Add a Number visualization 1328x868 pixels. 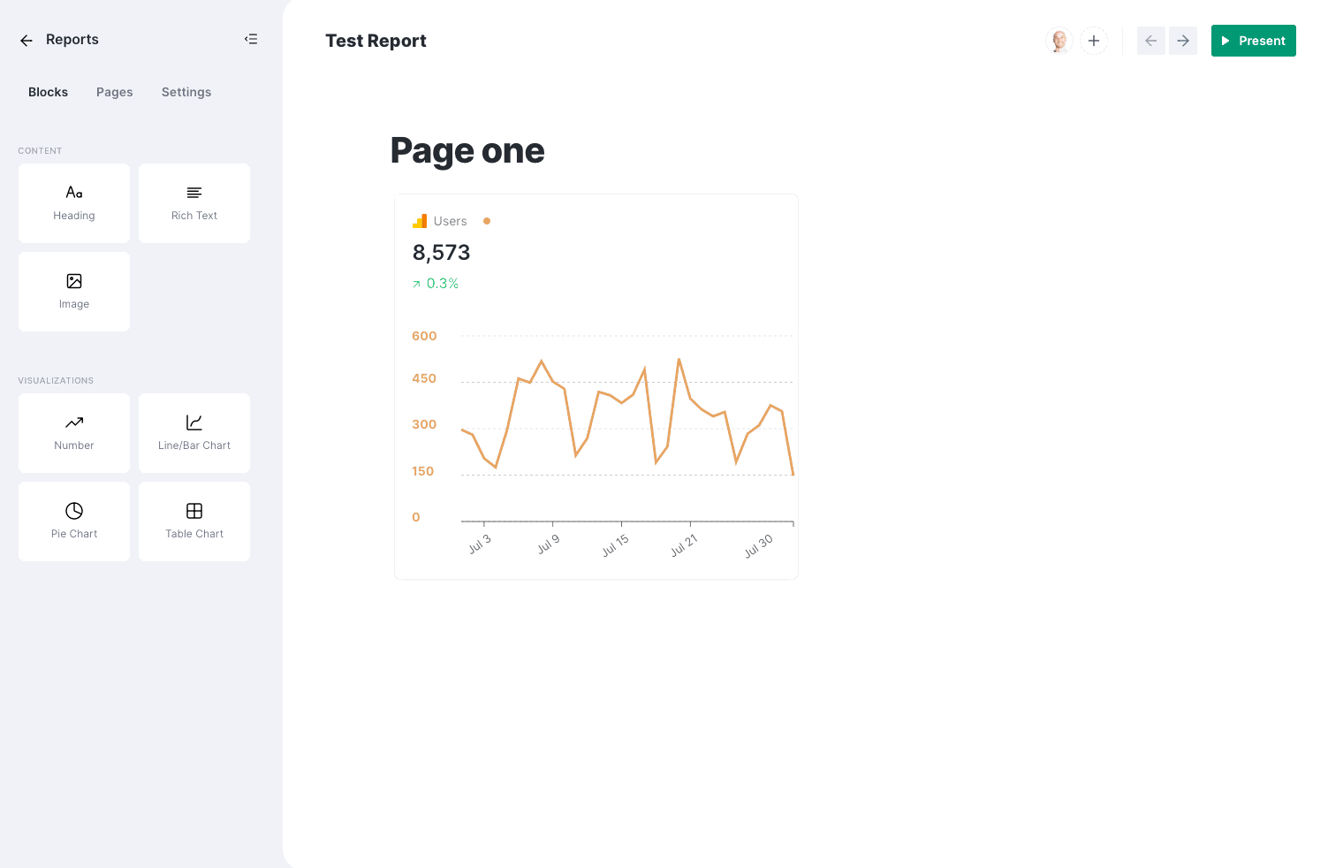tap(74, 433)
